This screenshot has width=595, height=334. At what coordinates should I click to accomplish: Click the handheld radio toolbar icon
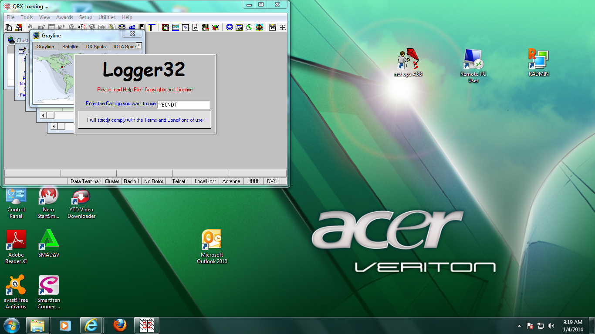click(x=142, y=27)
